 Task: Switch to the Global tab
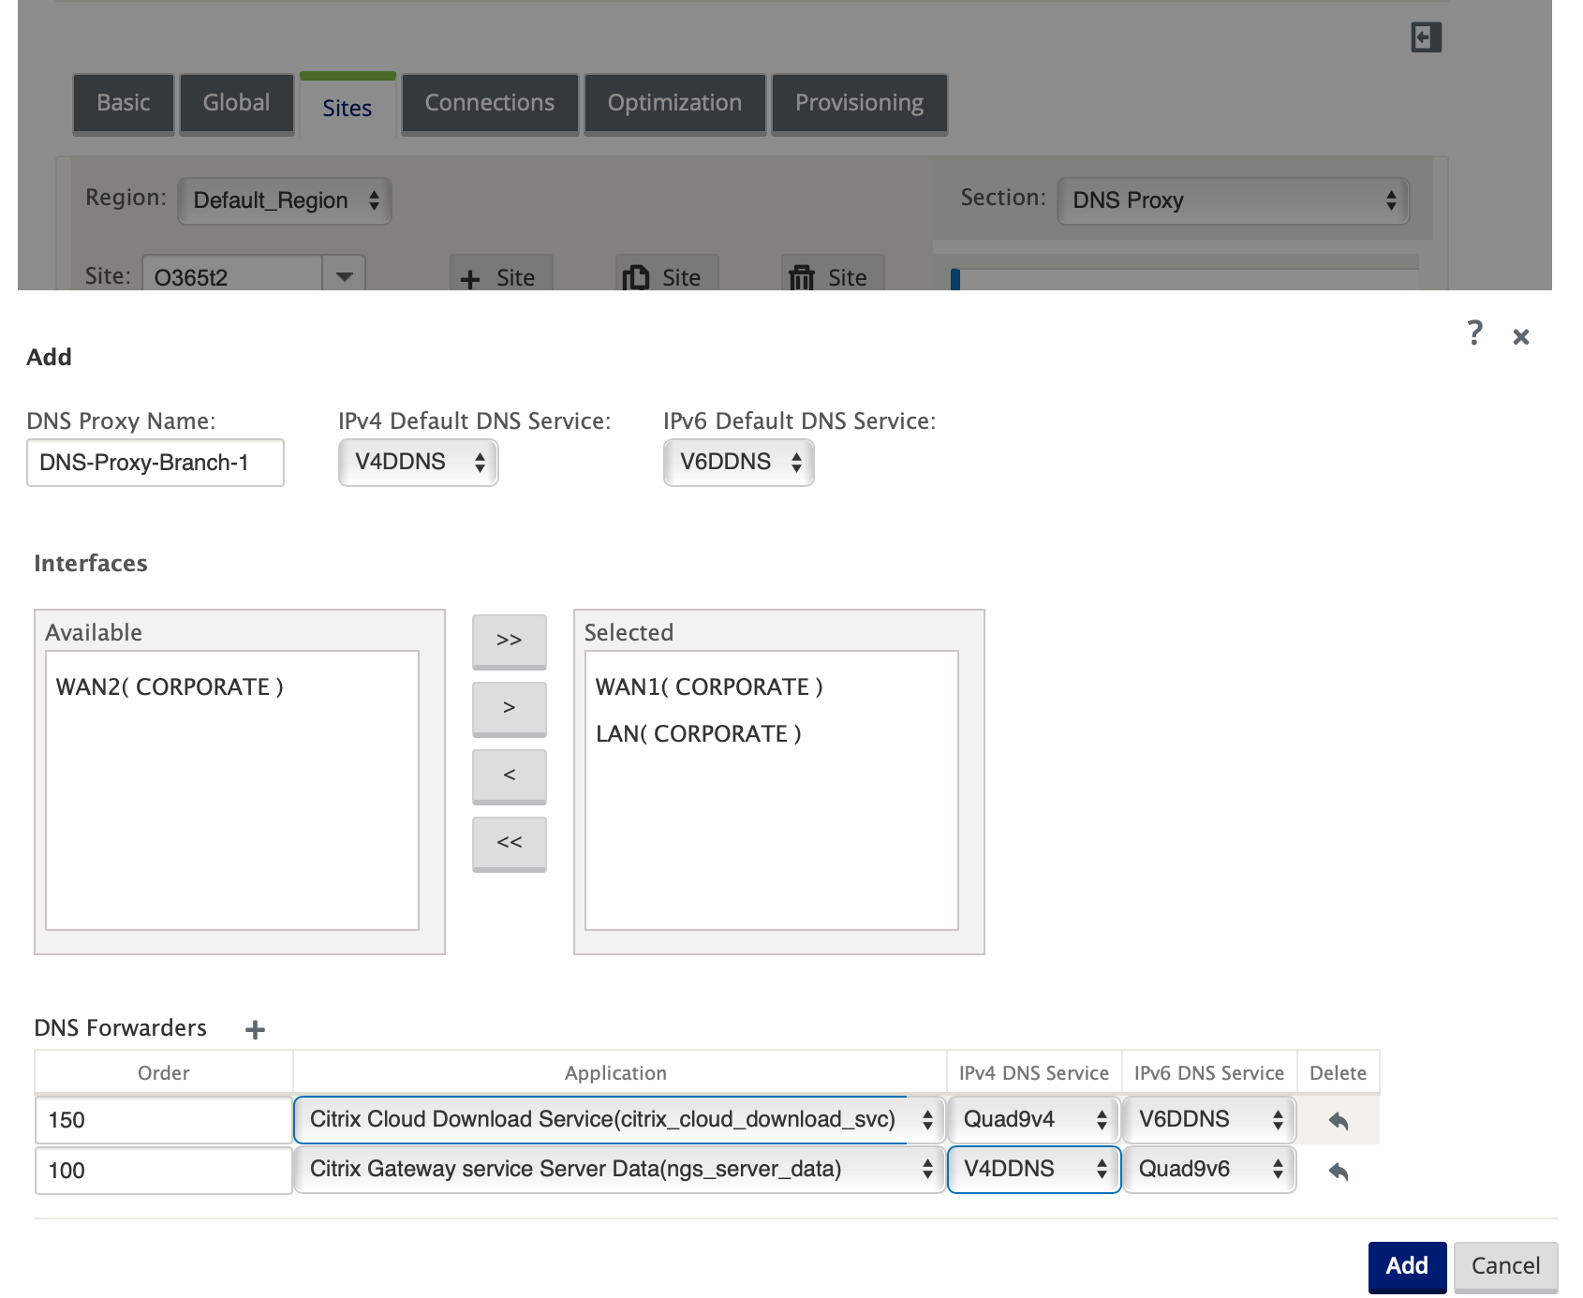coord(237,104)
